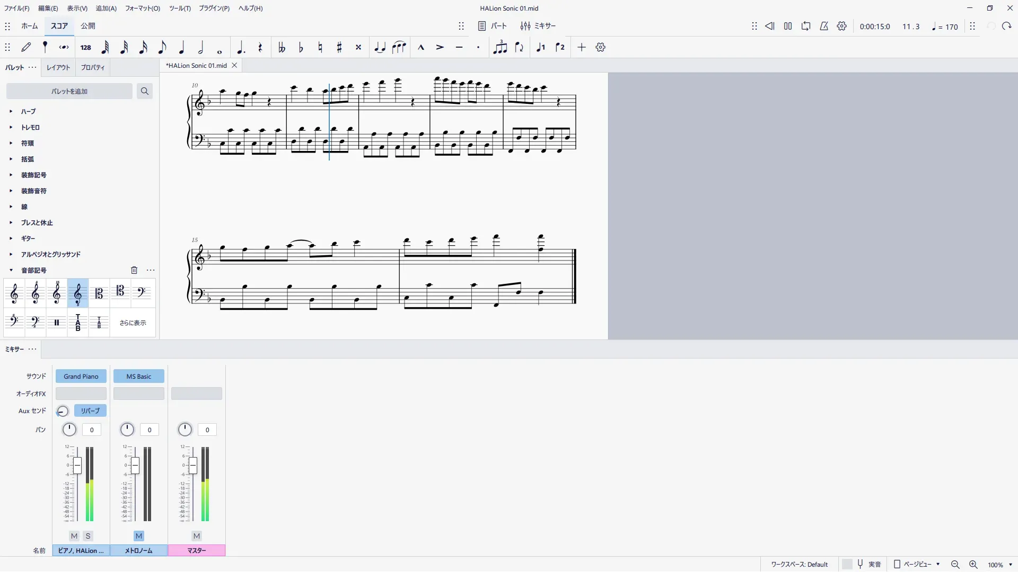
Task: Select the bass clef in clef palette
Action: [141, 293]
